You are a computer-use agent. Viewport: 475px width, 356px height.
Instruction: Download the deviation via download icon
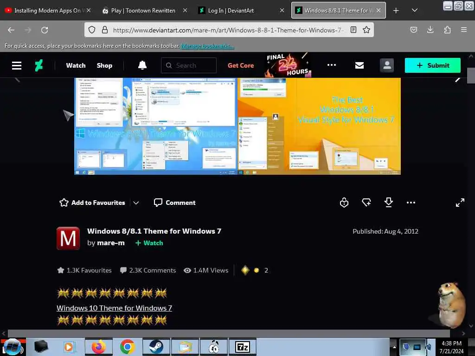pos(388,203)
